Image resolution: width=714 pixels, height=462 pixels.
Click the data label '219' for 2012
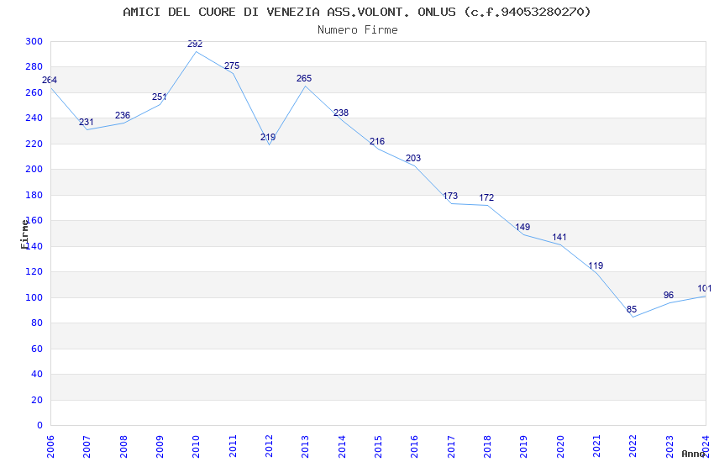268,137
